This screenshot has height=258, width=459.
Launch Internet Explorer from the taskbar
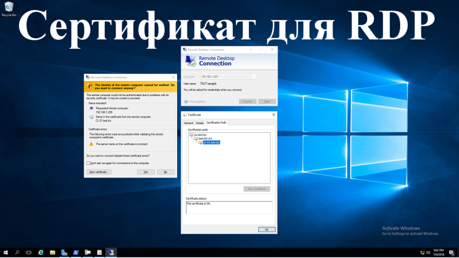coord(40,253)
